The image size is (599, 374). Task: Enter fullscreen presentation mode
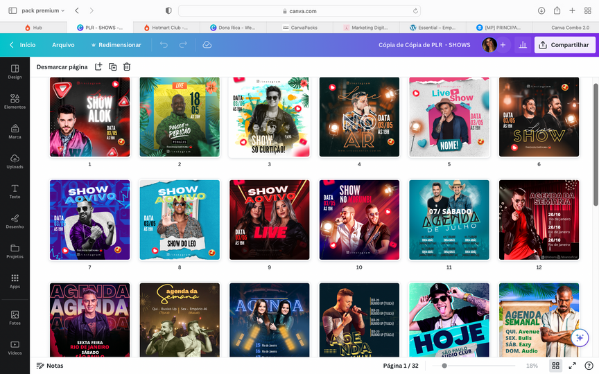tap(572, 366)
